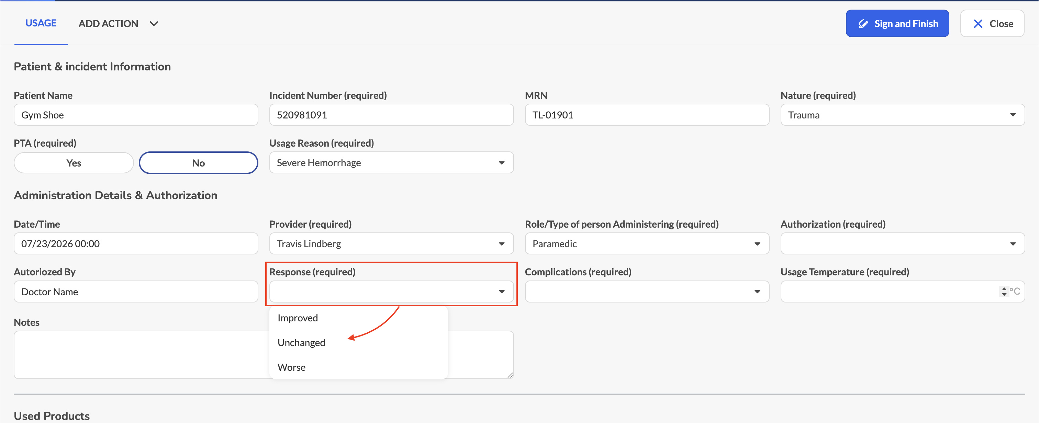Select No for PTA
Image resolution: width=1039 pixels, height=423 pixels.
[x=199, y=163]
